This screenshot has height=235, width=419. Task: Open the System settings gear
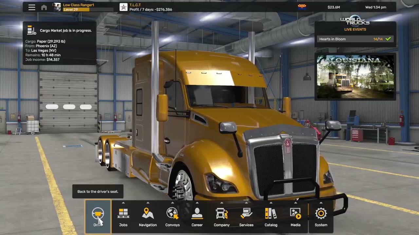click(x=321, y=217)
